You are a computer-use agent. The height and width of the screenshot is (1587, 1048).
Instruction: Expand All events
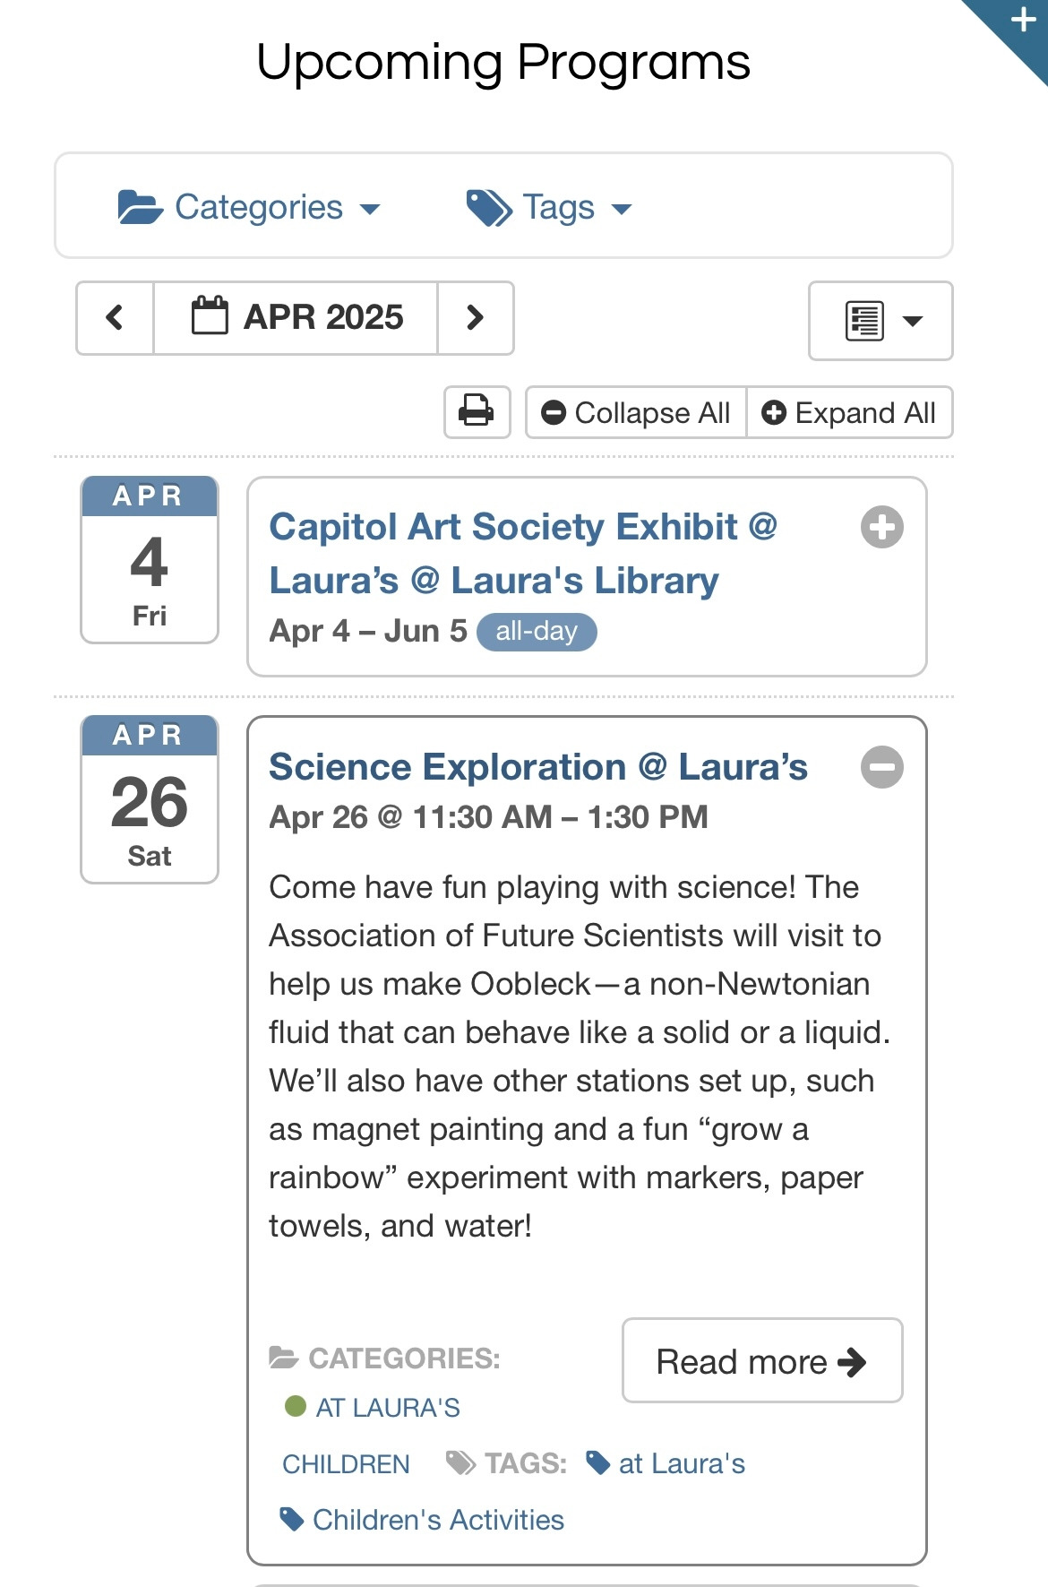pyautogui.click(x=848, y=412)
